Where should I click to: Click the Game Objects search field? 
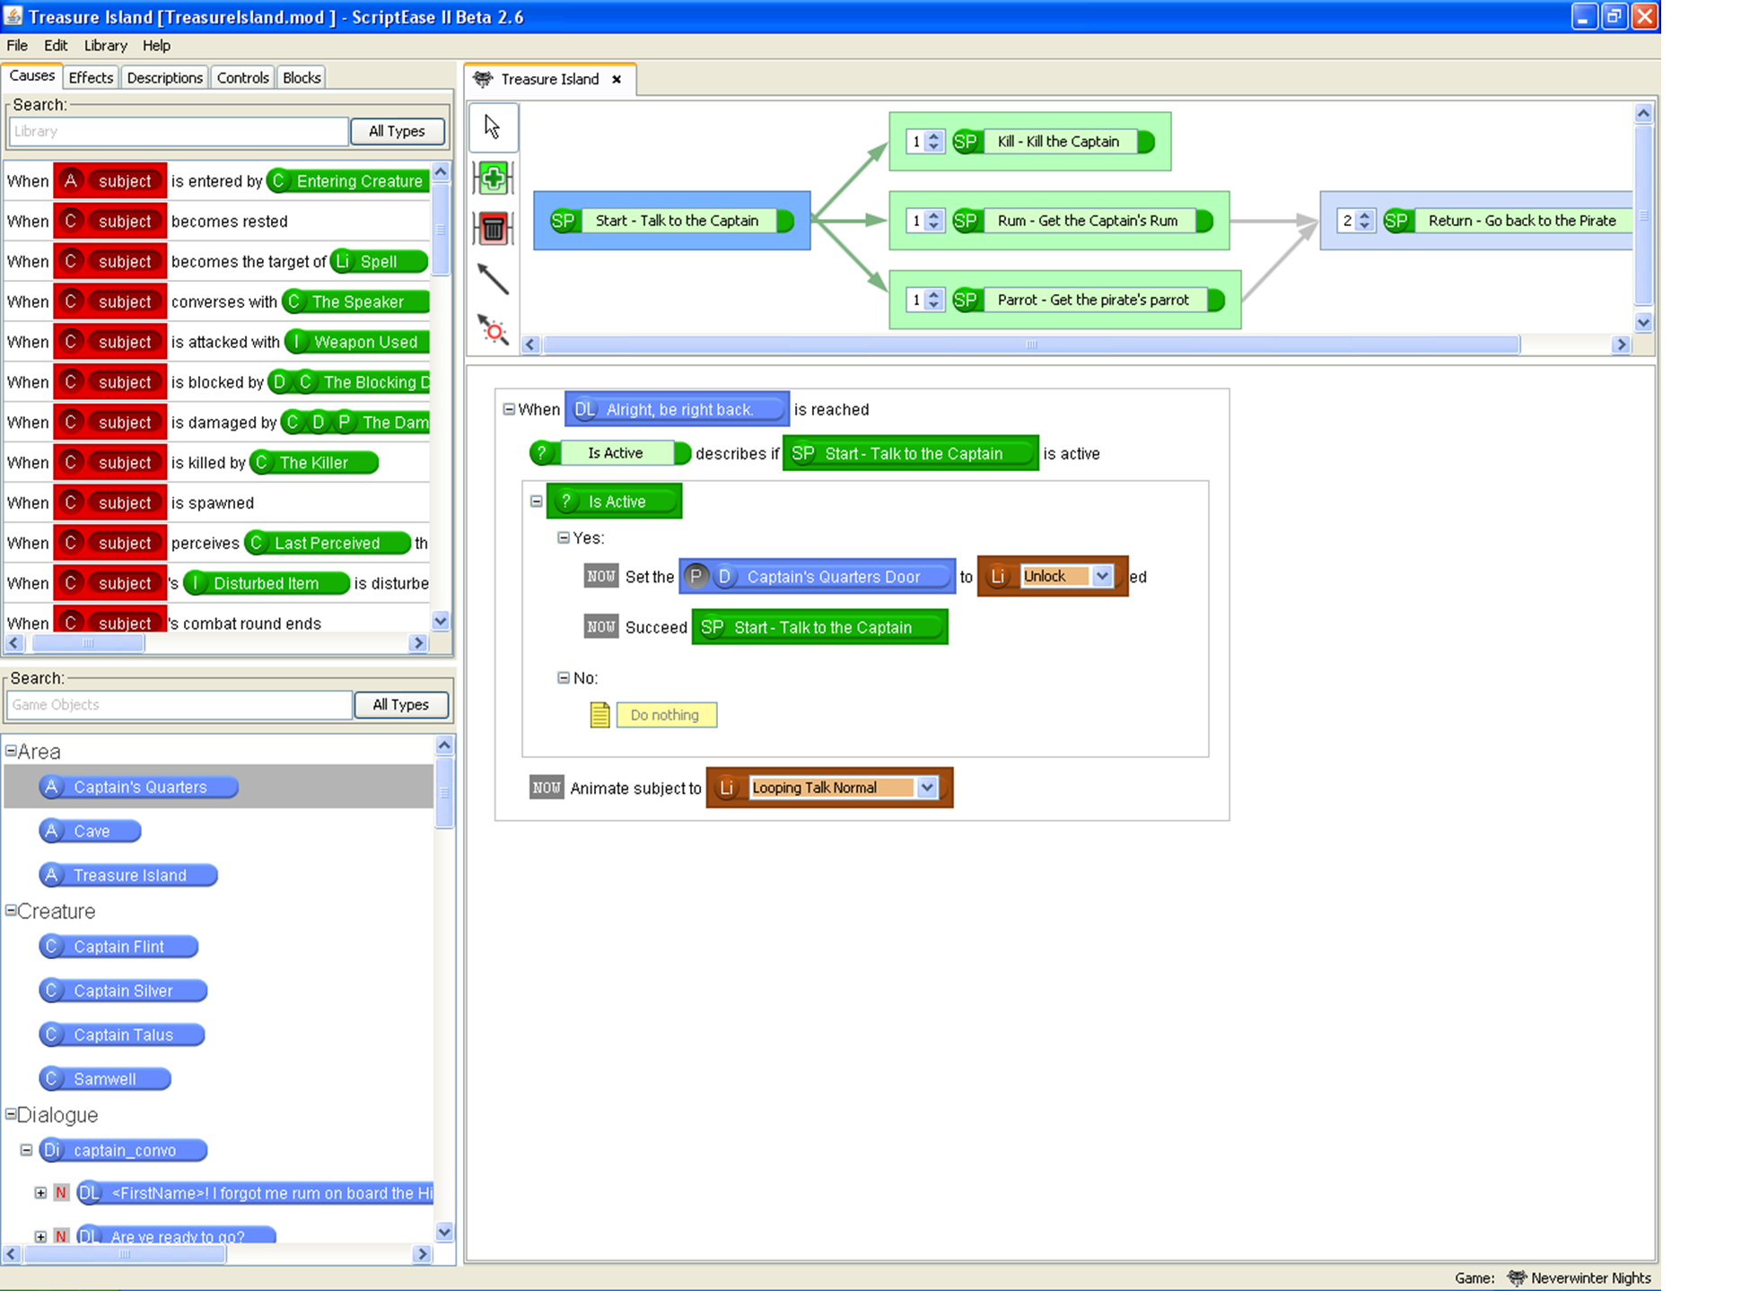point(179,704)
